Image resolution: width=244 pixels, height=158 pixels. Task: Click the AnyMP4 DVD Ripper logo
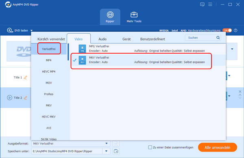8,4
